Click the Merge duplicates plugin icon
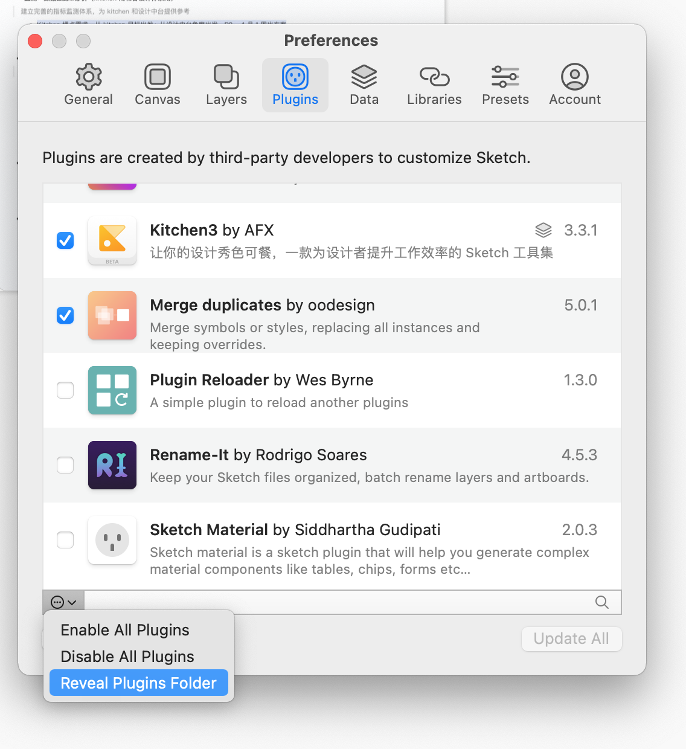This screenshot has height=749, width=686. click(112, 315)
